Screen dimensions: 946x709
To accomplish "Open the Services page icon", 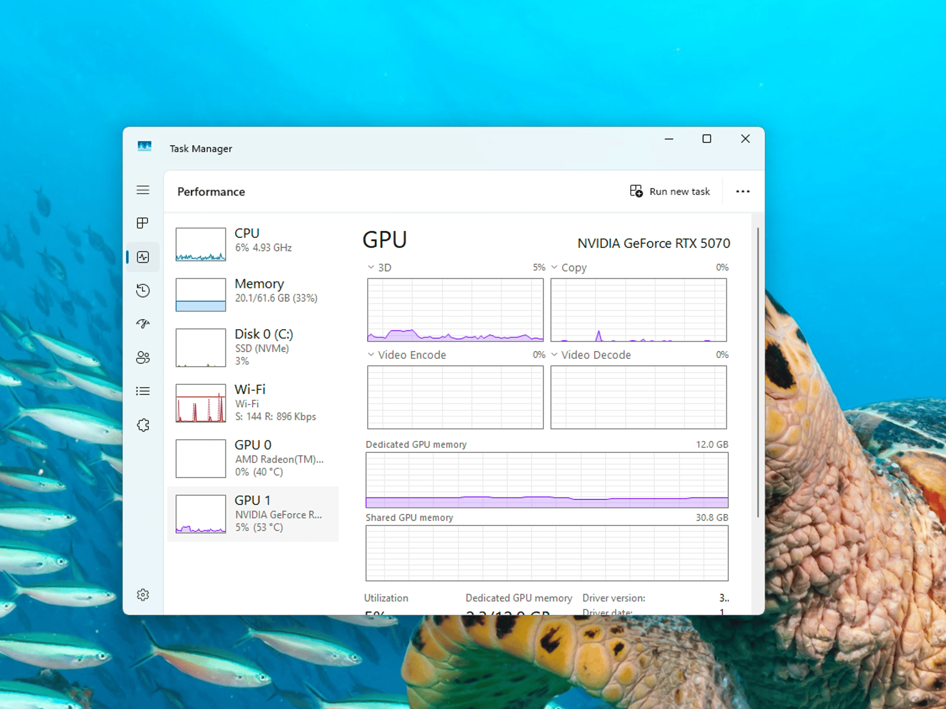I will coord(143,425).
